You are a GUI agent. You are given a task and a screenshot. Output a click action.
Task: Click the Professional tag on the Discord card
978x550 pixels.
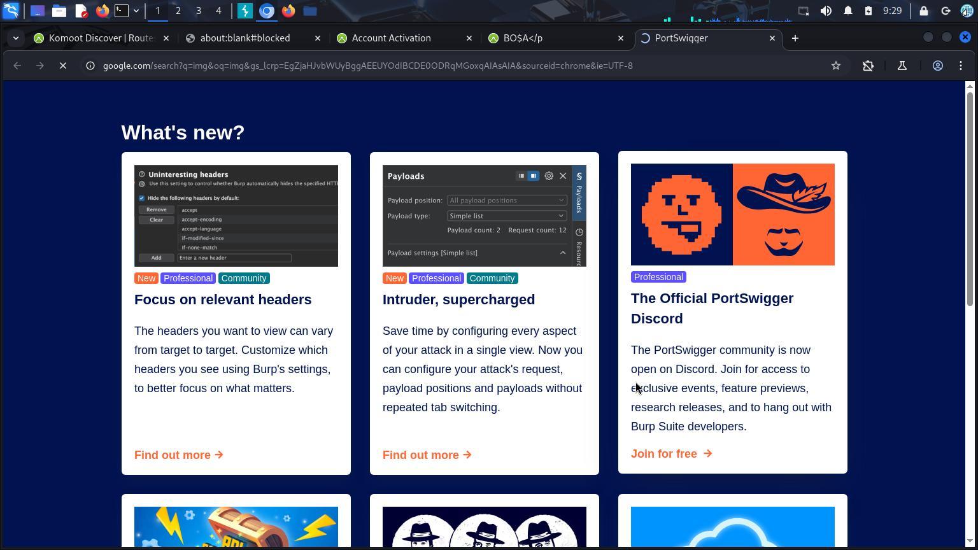pyautogui.click(x=658, y=277)
